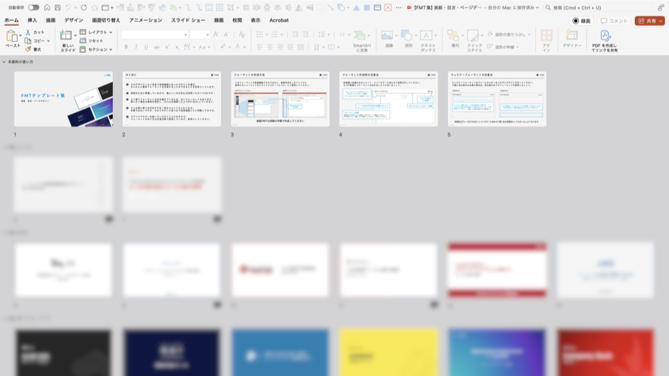Open the 共有 share dropdown button

click(x=649, y=21)
